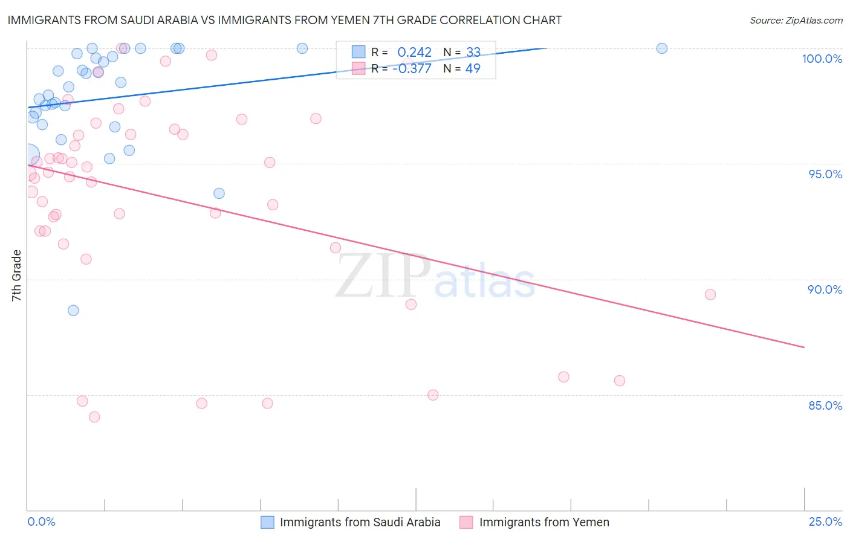This screenshot has height=539, width=850.
Task: Click the 100.0% y-axis tick label
Action: (x=822, y=59)
